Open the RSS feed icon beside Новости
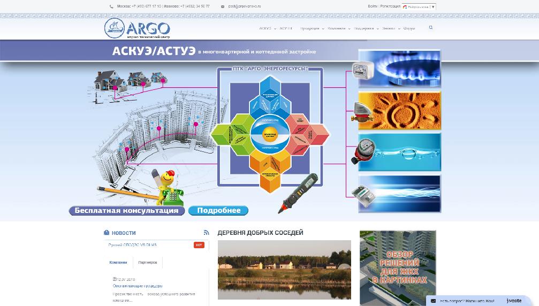The height and width of the screenshot is (306, 539). coord(206,233)
